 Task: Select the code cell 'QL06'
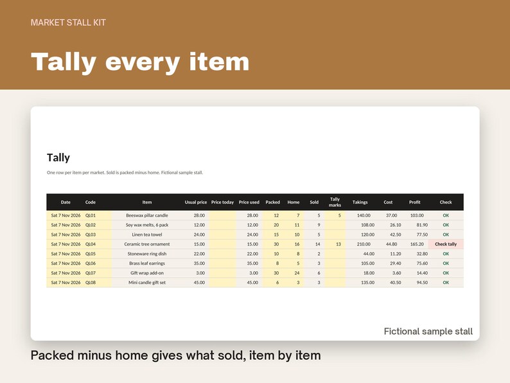point(91,263)
